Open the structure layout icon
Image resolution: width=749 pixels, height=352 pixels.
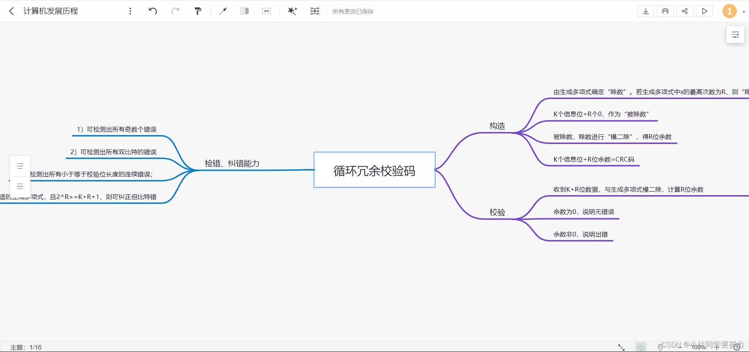[x=315, y=11]
